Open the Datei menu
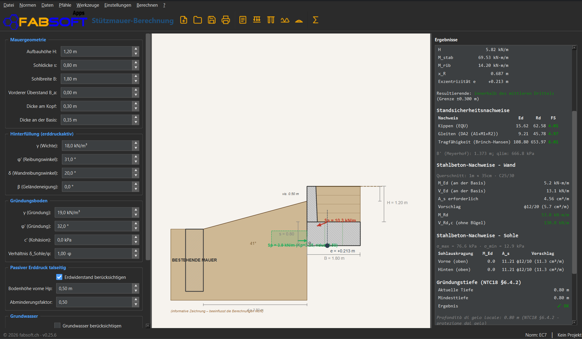This screenshot has width=582, height=339. [x=8, y=5]
